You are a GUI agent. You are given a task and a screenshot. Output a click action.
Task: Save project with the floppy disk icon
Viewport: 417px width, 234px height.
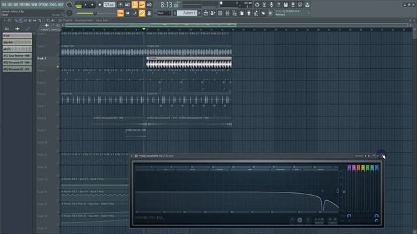(285, 5)
